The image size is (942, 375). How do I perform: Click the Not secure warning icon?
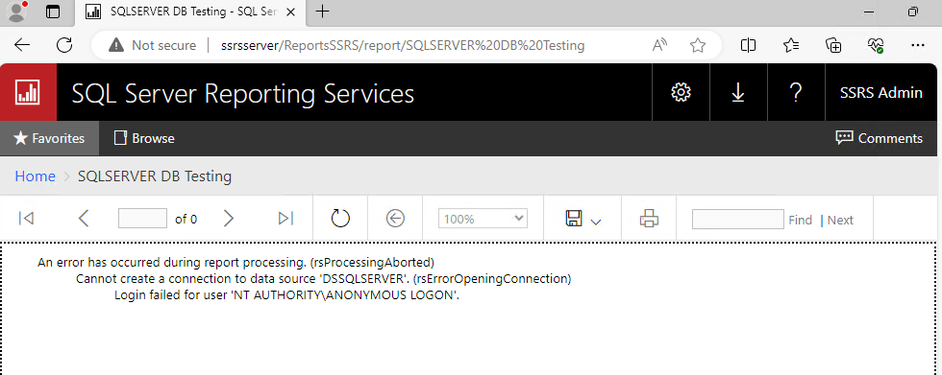(x=116, y=45)
